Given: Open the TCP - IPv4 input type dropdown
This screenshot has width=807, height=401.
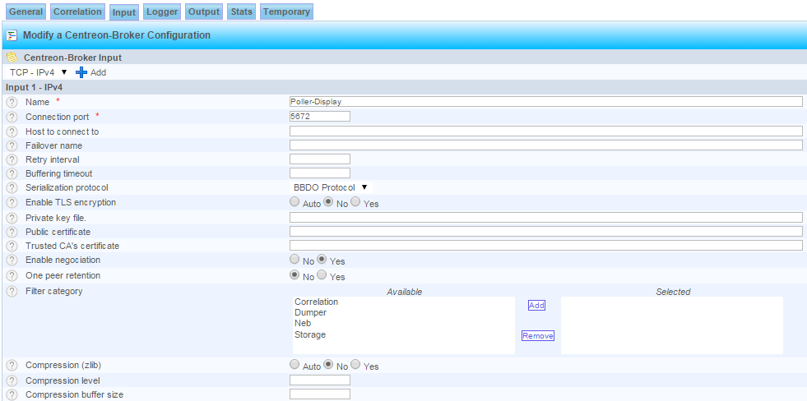Looking at the screenshot, I should coord(39,72).
